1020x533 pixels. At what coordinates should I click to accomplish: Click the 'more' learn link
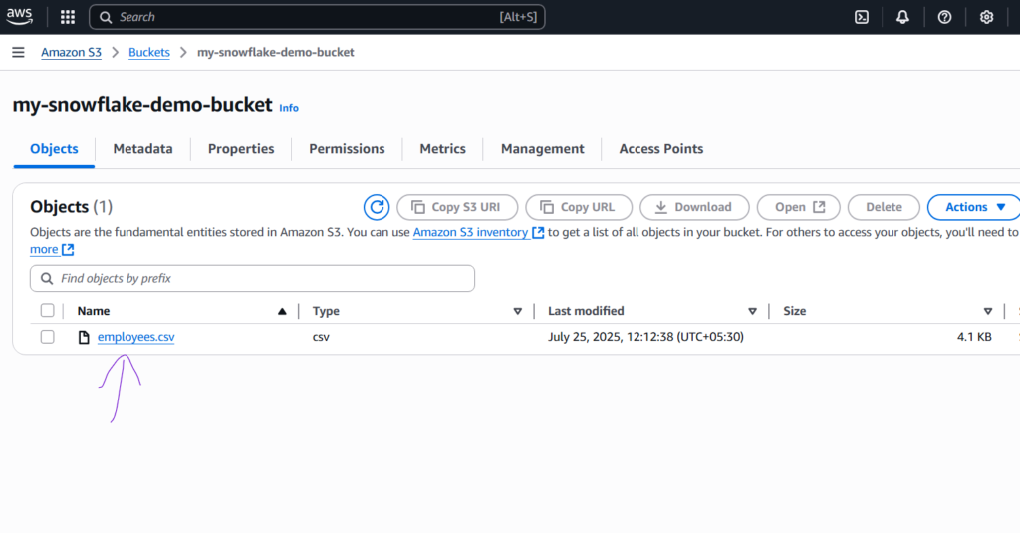[44, 249]
